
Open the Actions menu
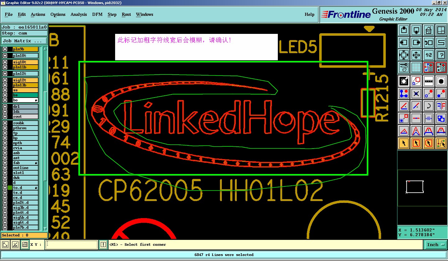(38, 15)
